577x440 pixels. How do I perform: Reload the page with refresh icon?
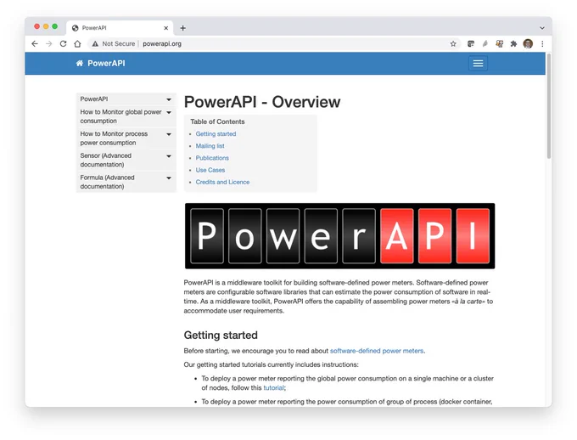pos(64,44)
